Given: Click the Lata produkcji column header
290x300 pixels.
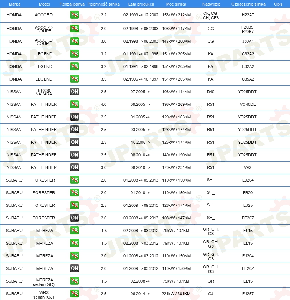Looking at the screenshot, I should 141,4.
